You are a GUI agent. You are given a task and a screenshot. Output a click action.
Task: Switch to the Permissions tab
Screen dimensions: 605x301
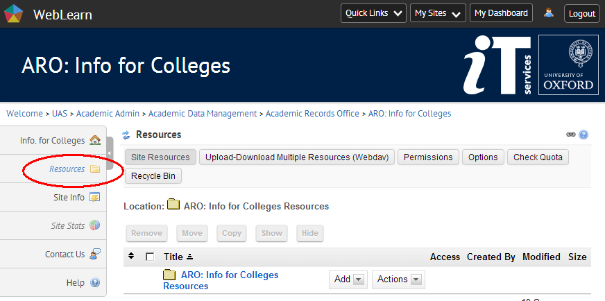[428, 157]
